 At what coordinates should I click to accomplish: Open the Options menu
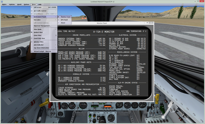(26, 4)
